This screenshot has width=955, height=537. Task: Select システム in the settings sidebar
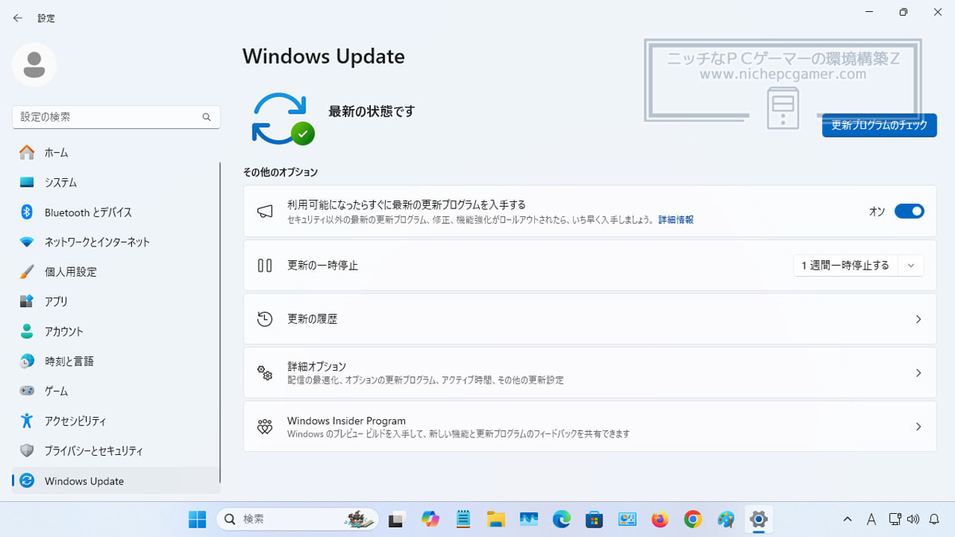tap(115, 182)
